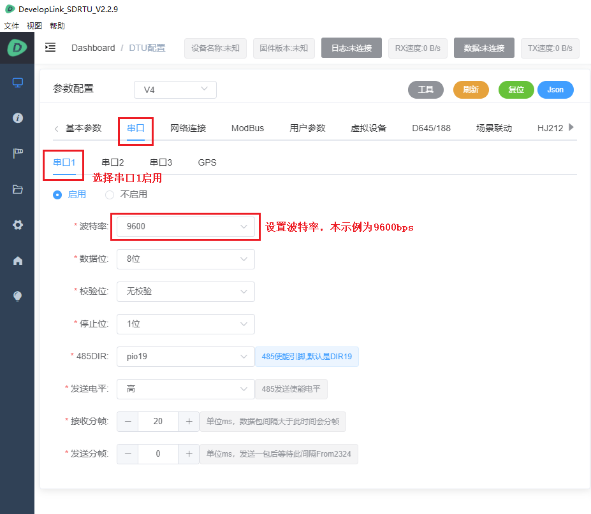
Task: Click the app icon in title bar
Action: pyautogui.click(x=10, y=9)
